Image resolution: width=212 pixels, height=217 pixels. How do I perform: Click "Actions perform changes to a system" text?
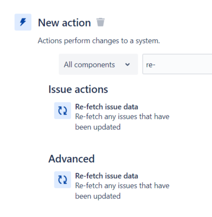pyautogui.click(x=99, y=41)
